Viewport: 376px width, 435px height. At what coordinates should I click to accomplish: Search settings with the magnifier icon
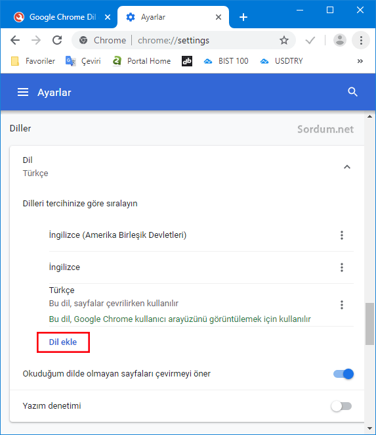(352, 92)
